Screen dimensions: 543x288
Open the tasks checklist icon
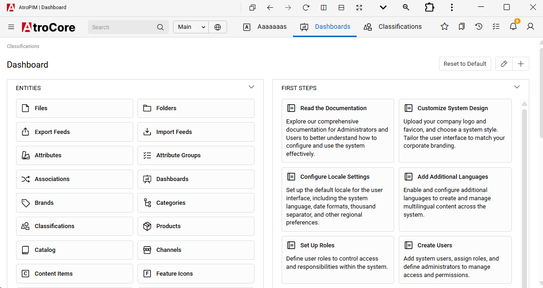[496, 27]
